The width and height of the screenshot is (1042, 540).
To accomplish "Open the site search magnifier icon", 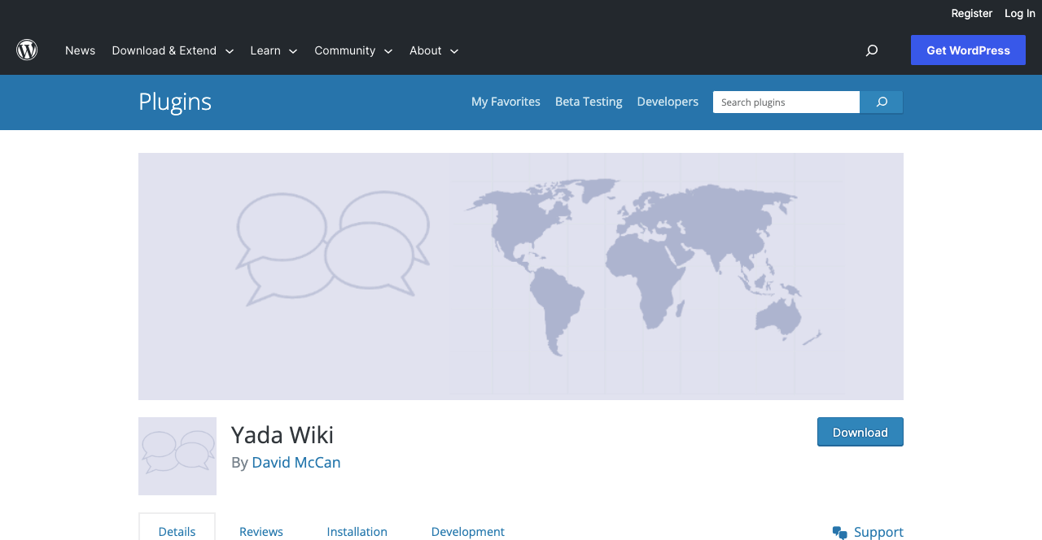I will 872,50.
